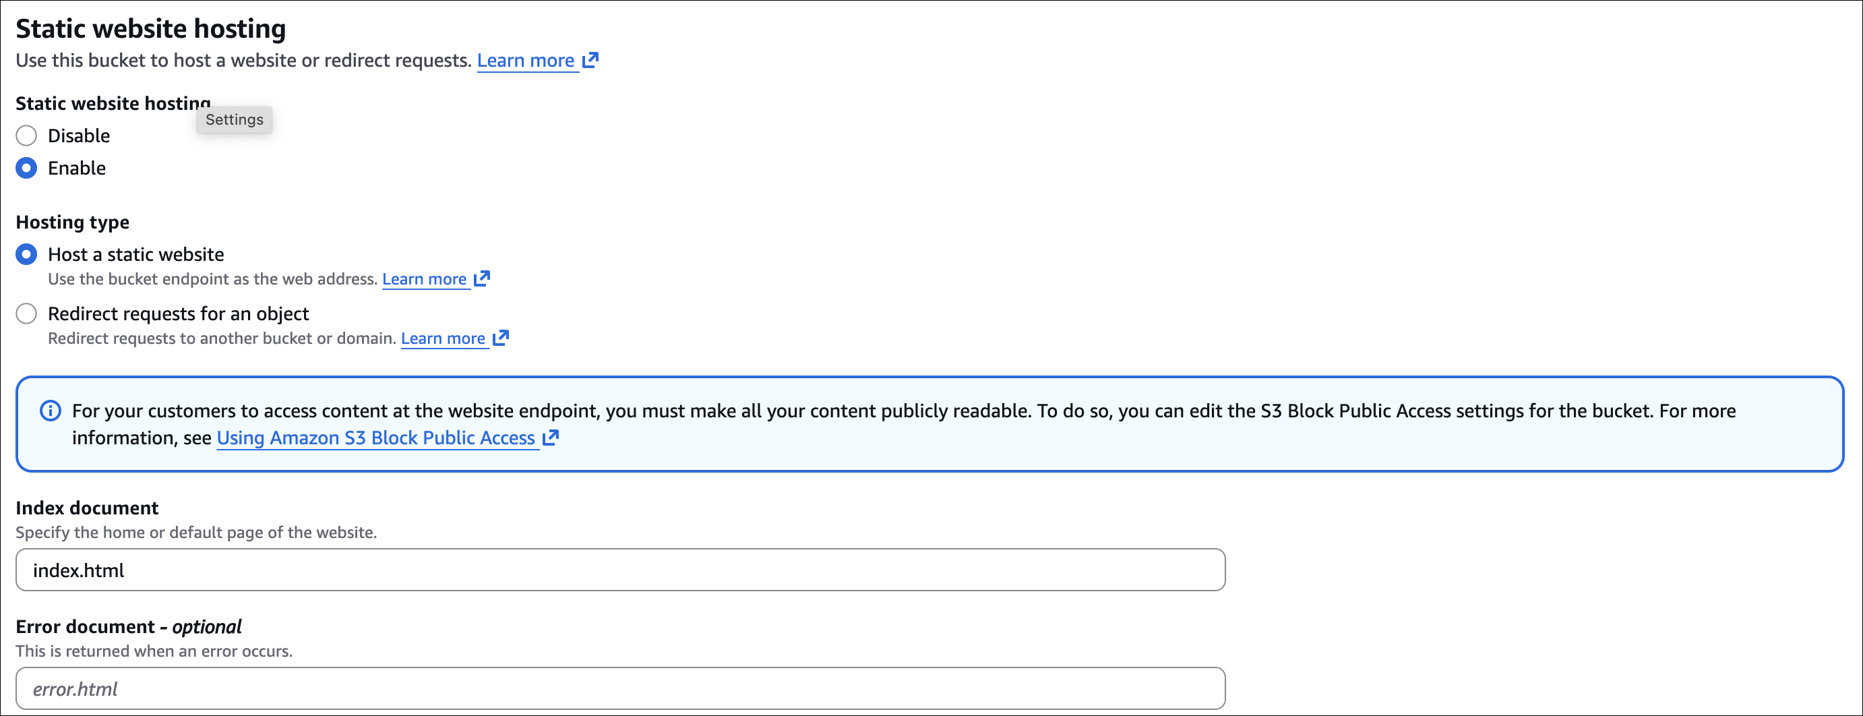Select the Enable radio button

pos(27,168)
